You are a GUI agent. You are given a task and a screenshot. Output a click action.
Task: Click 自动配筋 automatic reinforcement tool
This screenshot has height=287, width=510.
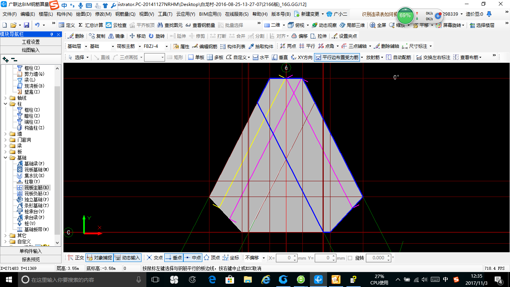tap(398, 57)
